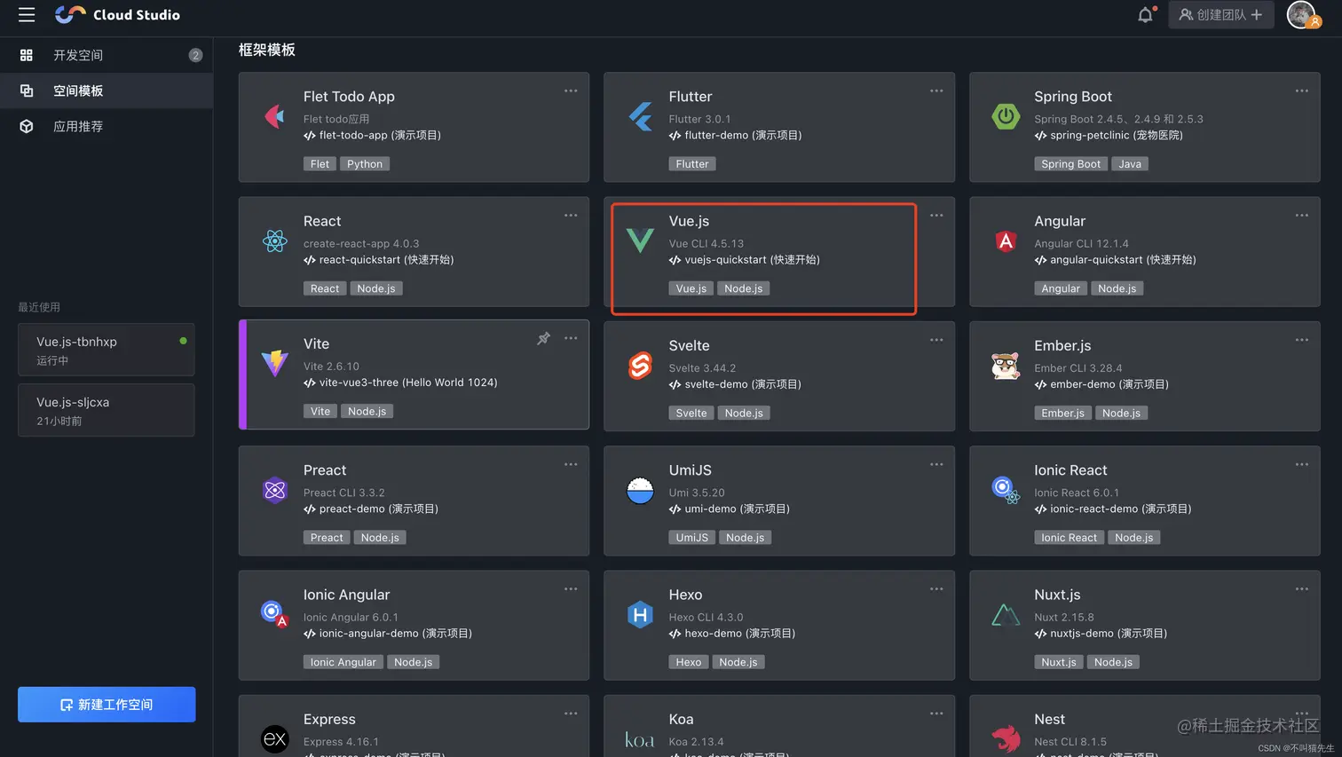Open more options on Hexo card

pos(936,588)
